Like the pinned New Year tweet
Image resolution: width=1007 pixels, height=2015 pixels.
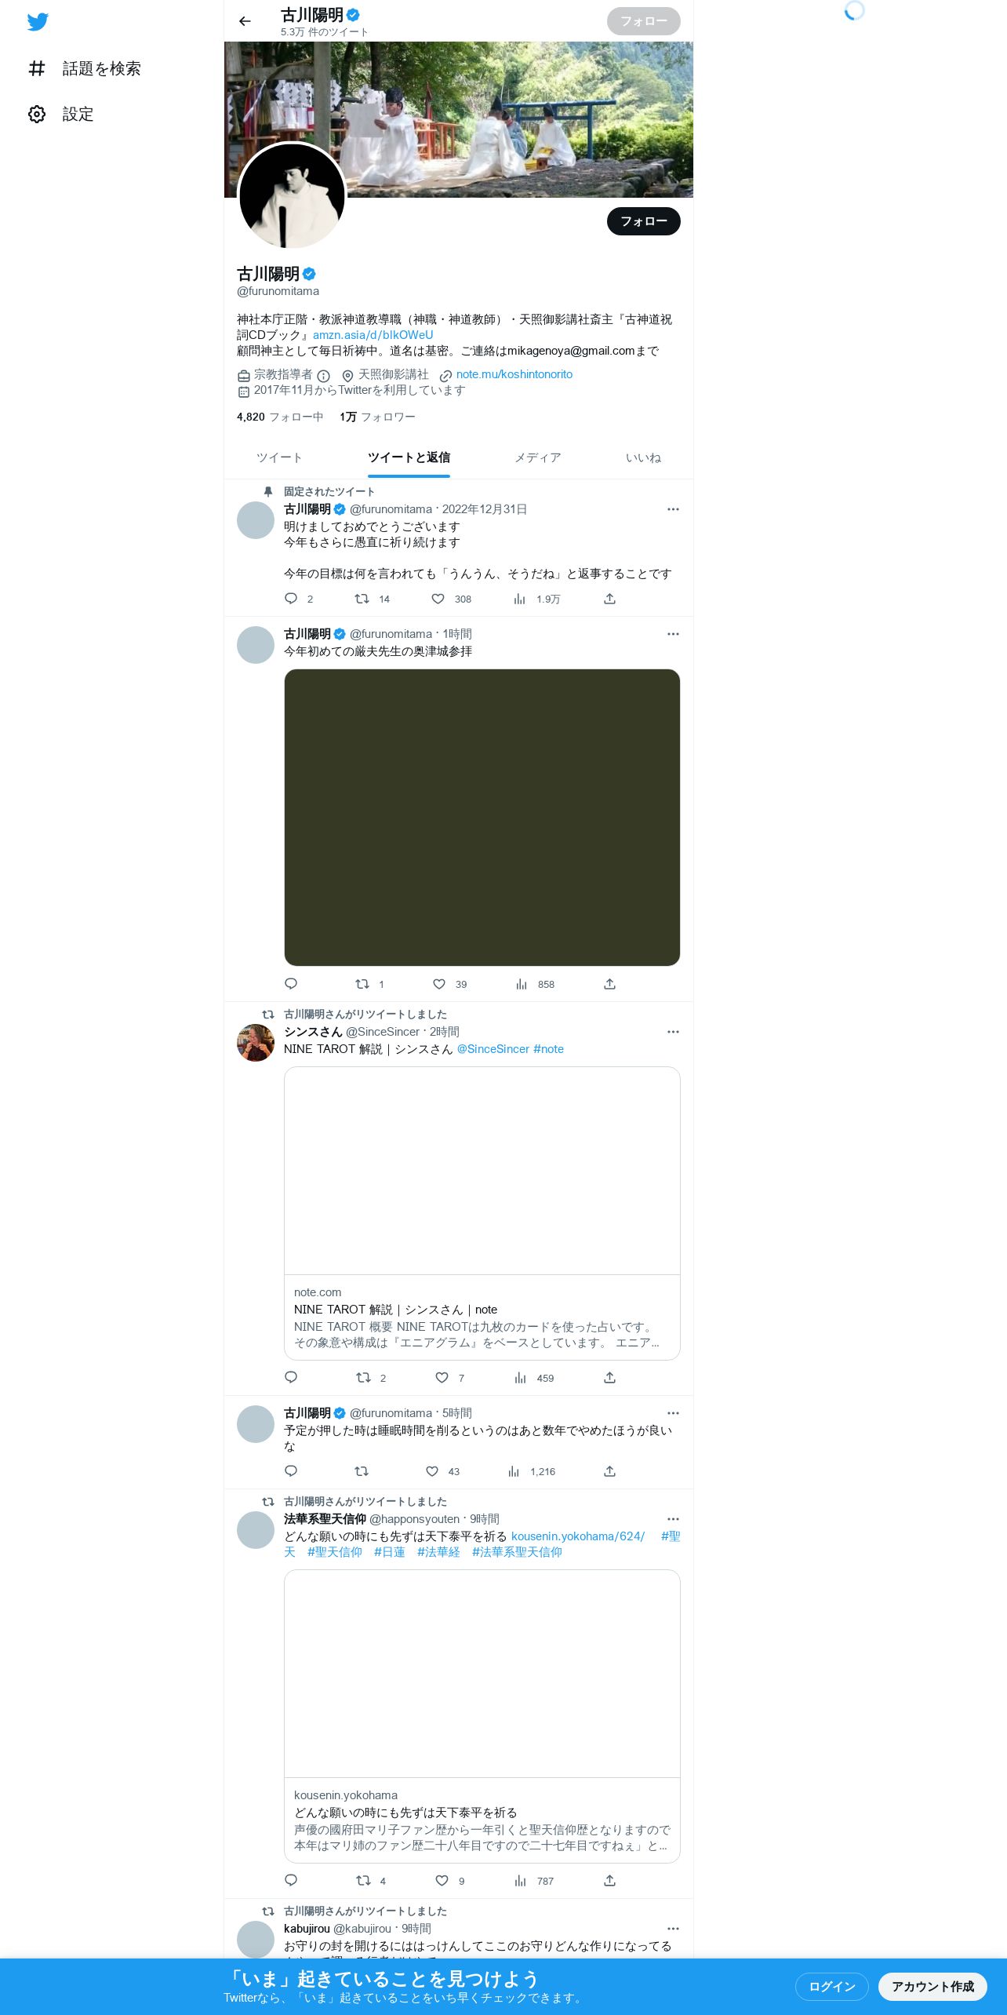pos(438,599)
